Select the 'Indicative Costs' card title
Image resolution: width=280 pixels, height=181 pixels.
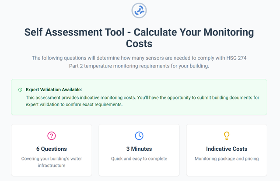pos(227,149)
